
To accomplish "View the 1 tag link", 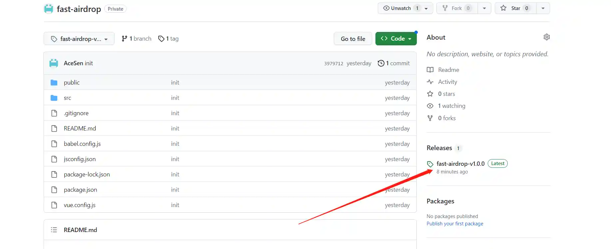I will (169, 39).
